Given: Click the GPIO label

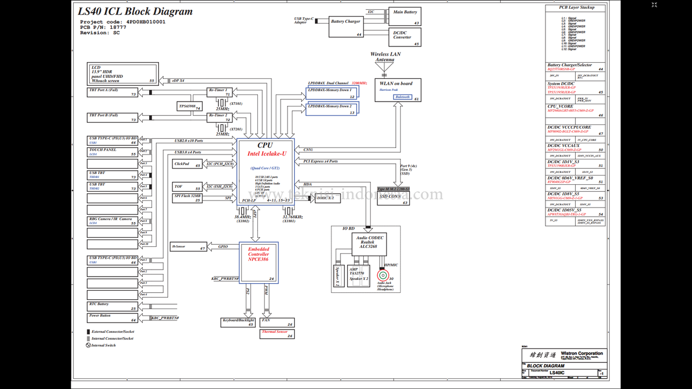Looking at the screenshot, I should pos(223,246).
